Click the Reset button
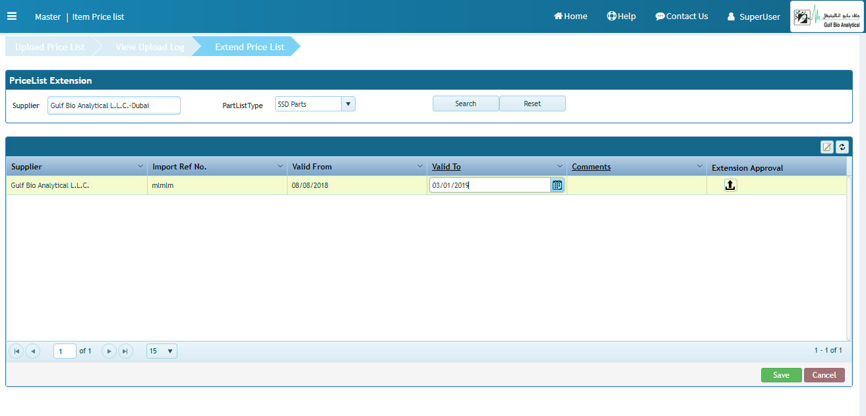 (532, 104)
